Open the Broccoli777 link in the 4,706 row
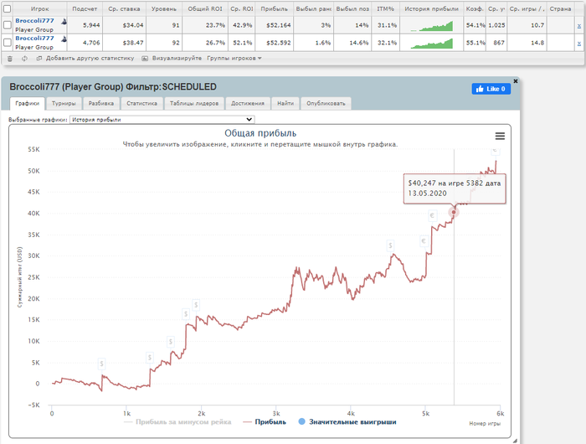Image resolution: width=586 pixels, height=444 pixels. click(x=34, y=39)
